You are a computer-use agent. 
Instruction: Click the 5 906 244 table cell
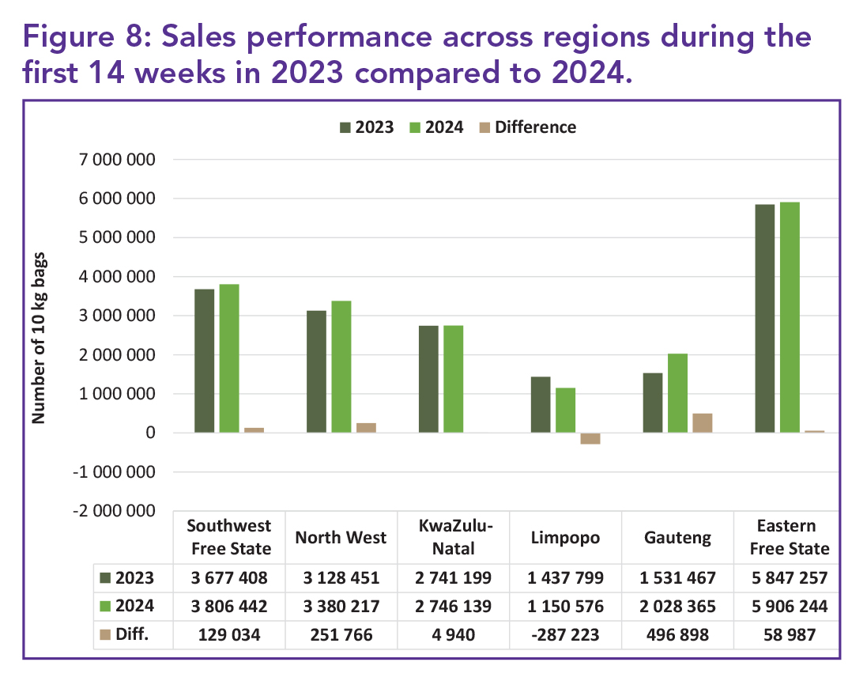pyautogui.click(x=788, y=607)
